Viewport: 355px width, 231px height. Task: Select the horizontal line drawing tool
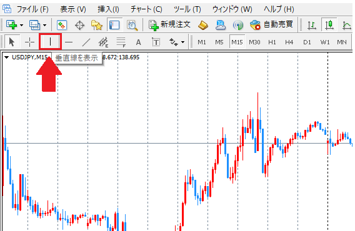69,42
